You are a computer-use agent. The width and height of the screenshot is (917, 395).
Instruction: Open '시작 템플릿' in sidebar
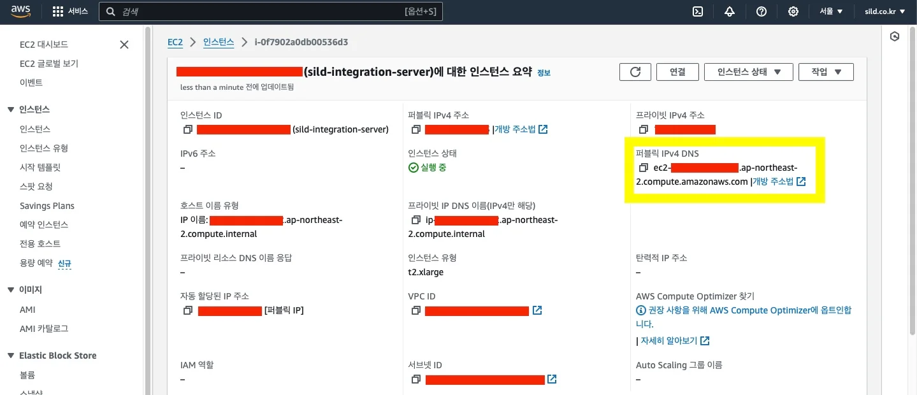point(40,167)
